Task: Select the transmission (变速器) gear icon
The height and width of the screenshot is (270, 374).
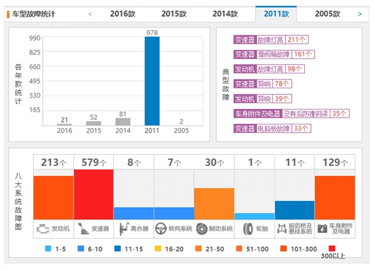Action: click(82, 229)
